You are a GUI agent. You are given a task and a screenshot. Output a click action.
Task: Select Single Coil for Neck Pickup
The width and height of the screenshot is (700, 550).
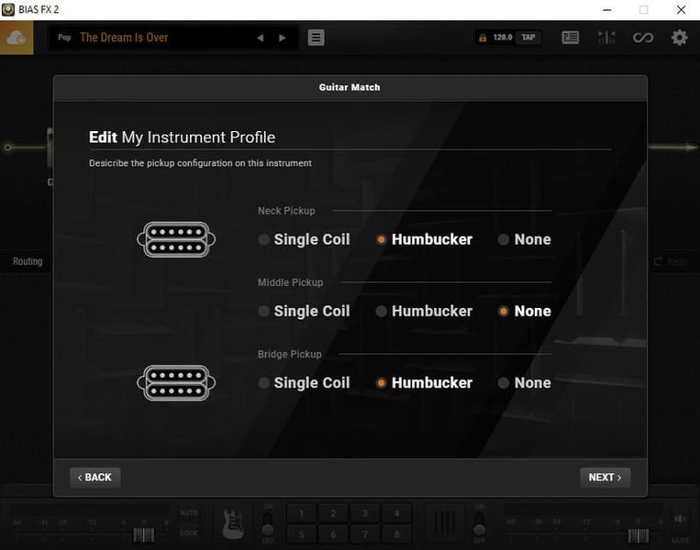[305, 239]
